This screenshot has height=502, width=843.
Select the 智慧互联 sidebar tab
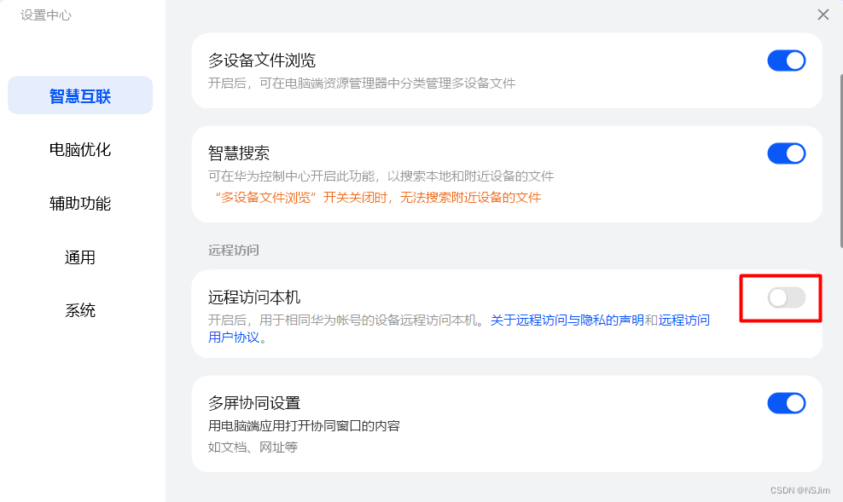tap(80, 95)
